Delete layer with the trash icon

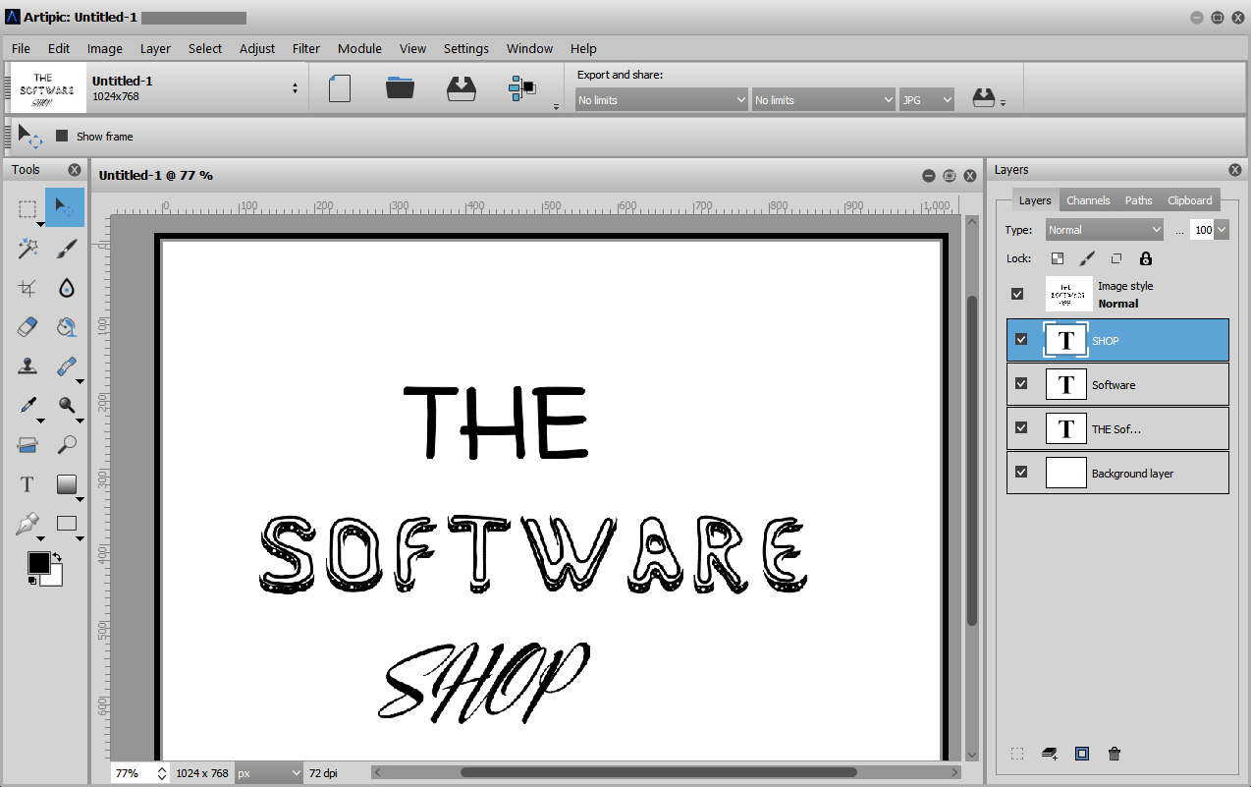[x=1114, y=754]
